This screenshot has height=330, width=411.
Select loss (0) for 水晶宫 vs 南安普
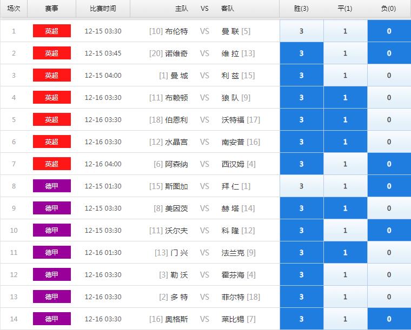(389, 142)
